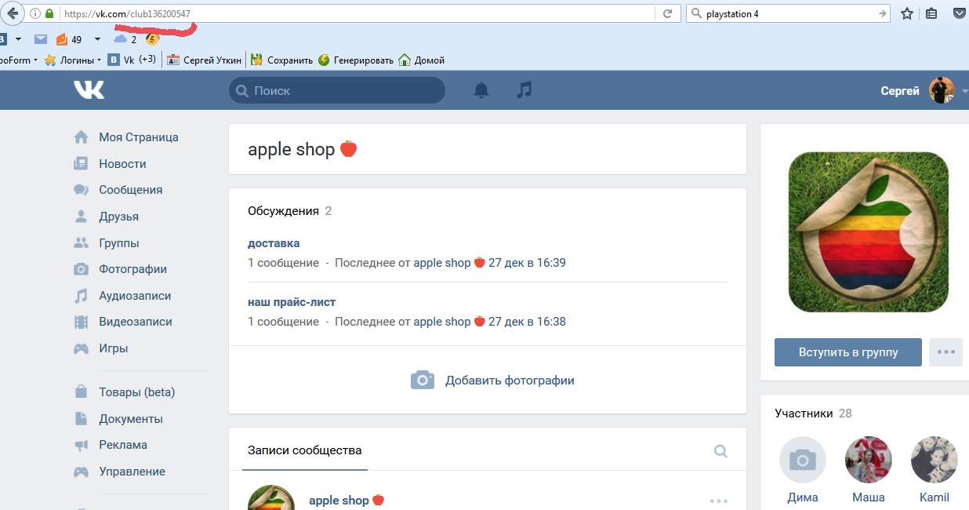This screenshot has width=969, height=510.
Task: Open the доставка discussion topic
Action: point(274,243)
